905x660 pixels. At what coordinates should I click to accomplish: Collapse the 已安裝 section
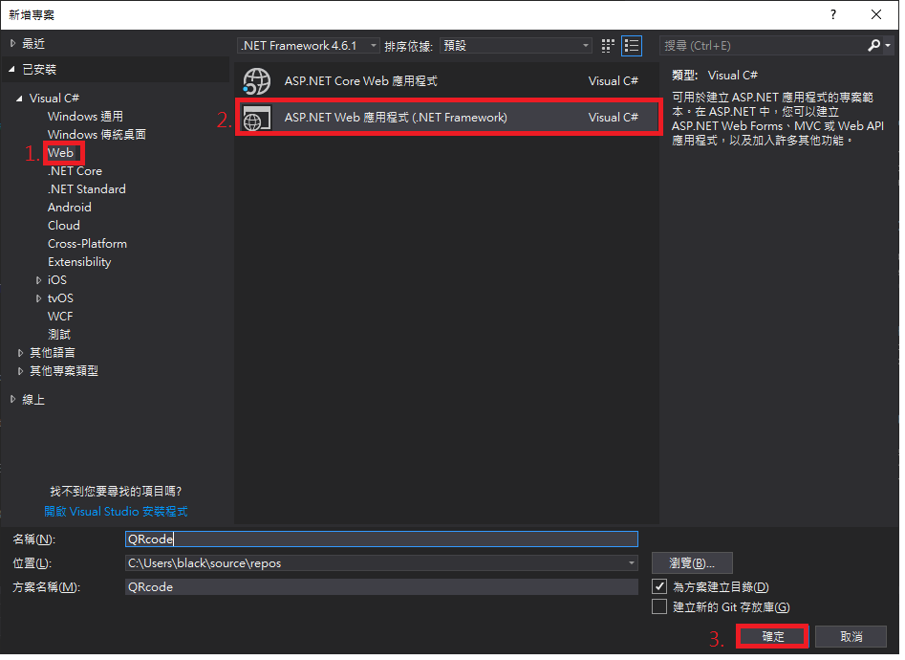click(12, 70)
